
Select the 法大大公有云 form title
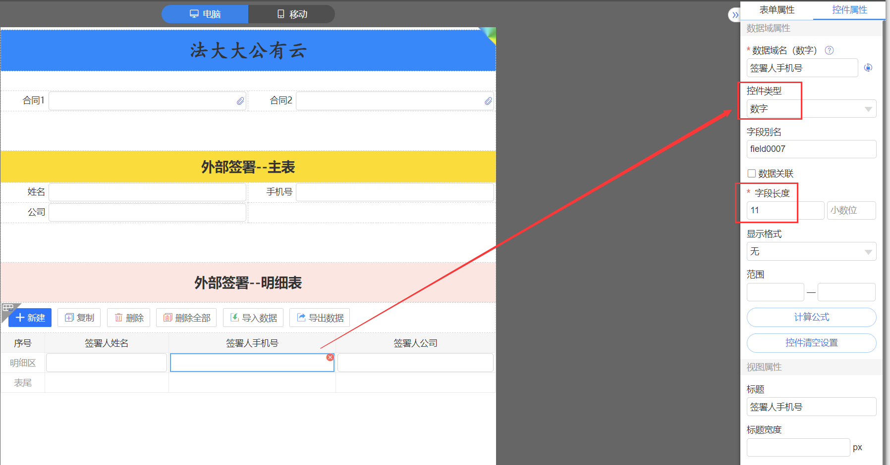248,50
